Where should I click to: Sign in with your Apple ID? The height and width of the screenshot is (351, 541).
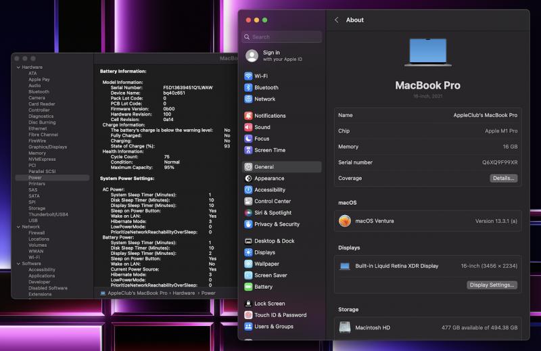coord(282,55)
